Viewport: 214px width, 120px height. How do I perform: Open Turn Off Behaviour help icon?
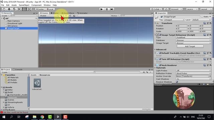tap(205, 59)
